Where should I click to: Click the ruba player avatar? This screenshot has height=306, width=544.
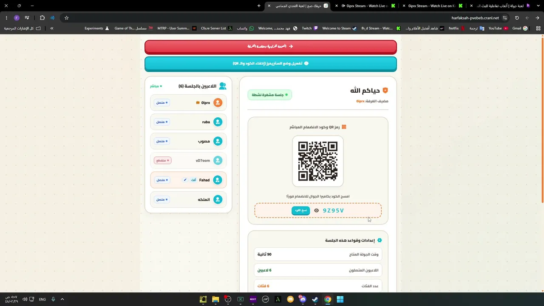click(218, 122)
